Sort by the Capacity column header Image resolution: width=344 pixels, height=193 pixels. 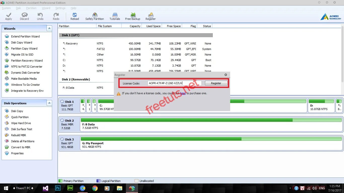pyautogui.click(x=131, y=26)
